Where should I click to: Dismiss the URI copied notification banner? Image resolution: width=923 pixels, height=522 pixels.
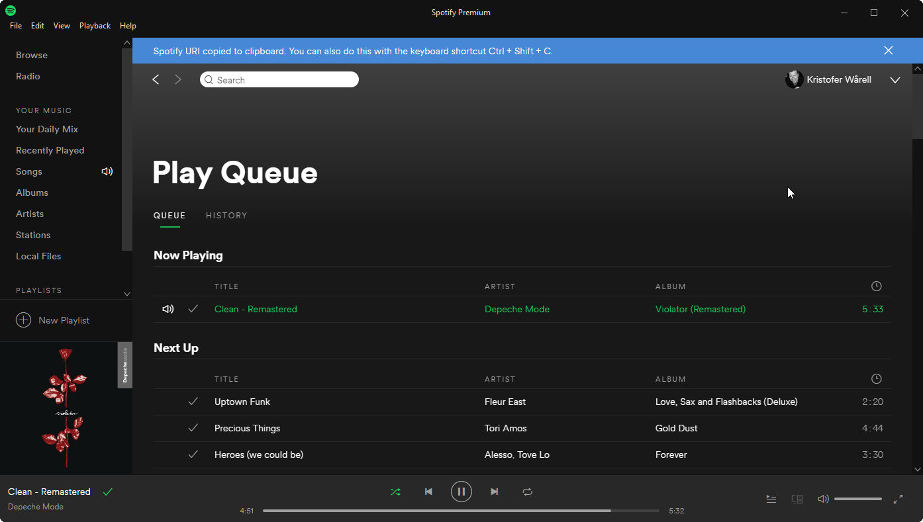point(889,50)
